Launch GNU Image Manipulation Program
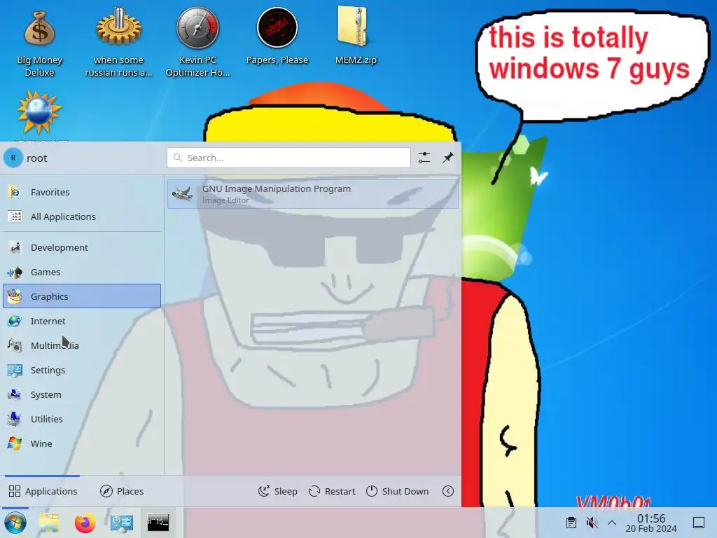 tap(313, 194)
